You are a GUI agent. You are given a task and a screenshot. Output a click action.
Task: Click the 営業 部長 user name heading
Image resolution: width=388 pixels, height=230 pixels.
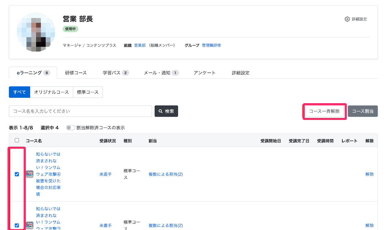pos(78,19)
